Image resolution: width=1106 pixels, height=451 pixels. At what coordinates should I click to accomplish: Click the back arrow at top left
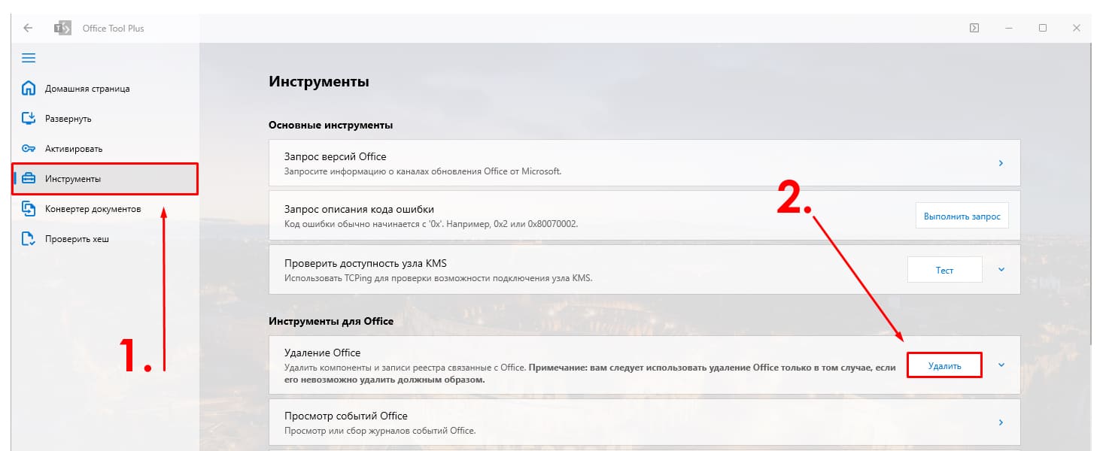click(28, 28)
